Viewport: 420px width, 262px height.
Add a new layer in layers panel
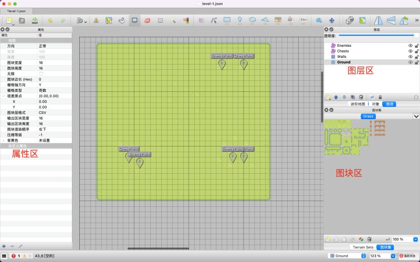[x=328, y=97]
